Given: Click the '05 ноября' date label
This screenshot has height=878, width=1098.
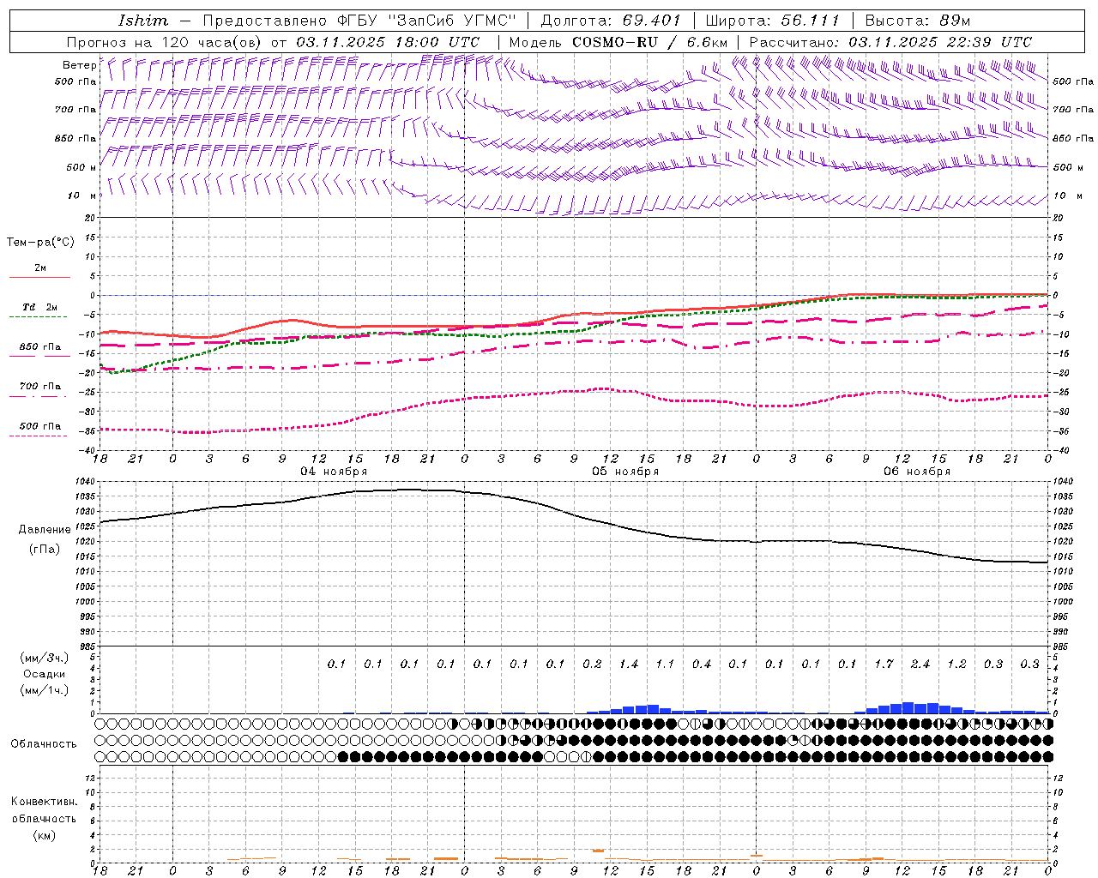Looking at the screenshot, I should pyautogui.click(x=625, y=472).
